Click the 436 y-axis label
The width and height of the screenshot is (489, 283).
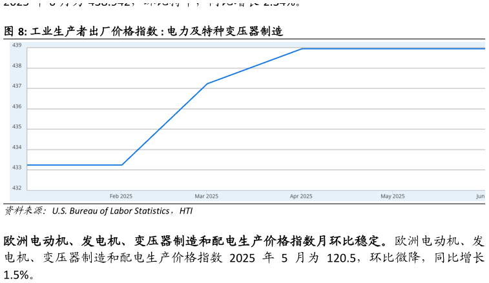pyautogui.click(x=17, y=106)
